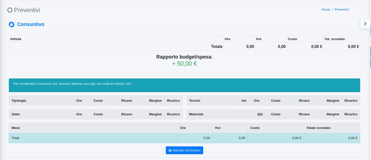Select the Stato table header
This screenshot has height=160, width=371.
16,114
